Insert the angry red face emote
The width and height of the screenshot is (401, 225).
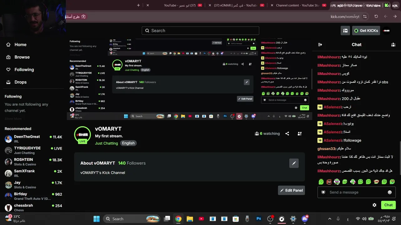329,182
